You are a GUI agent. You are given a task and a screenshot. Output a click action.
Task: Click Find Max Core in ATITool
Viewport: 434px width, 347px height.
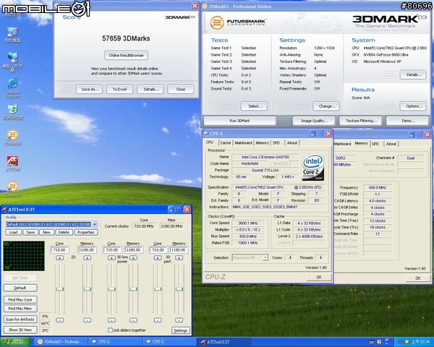tap(20, 300)
